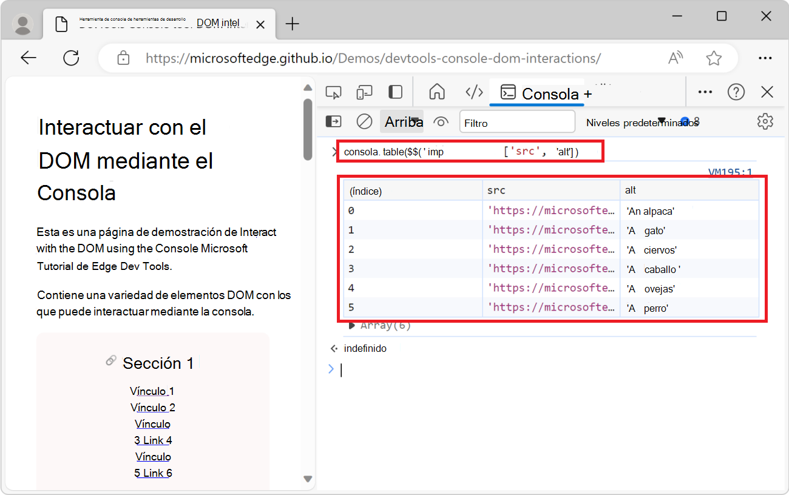
Task: Clear the console with the circle-slash icon
Action: 364,121
